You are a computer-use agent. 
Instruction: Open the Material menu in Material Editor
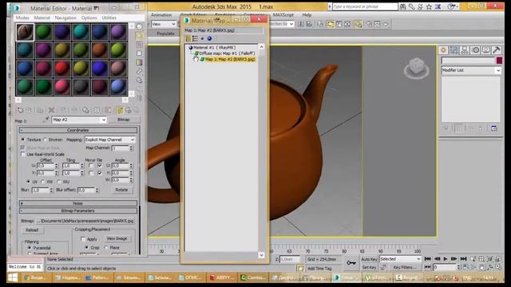point(42,18)
